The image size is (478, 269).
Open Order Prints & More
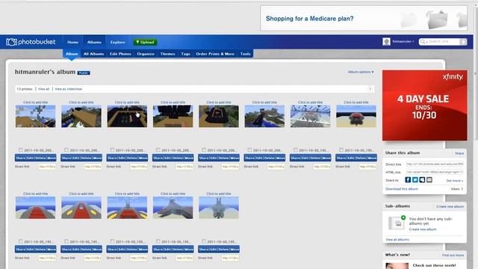coord(215,54)
